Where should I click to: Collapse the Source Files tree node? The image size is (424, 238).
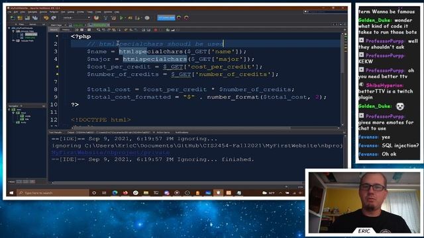pos(13,31)
